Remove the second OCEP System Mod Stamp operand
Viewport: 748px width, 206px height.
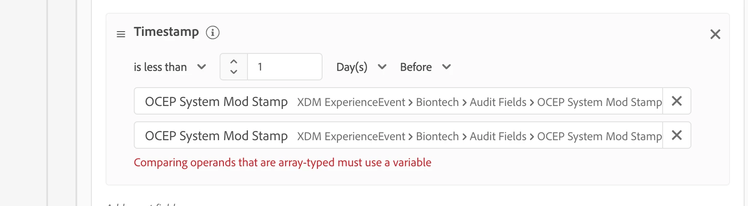677,135
